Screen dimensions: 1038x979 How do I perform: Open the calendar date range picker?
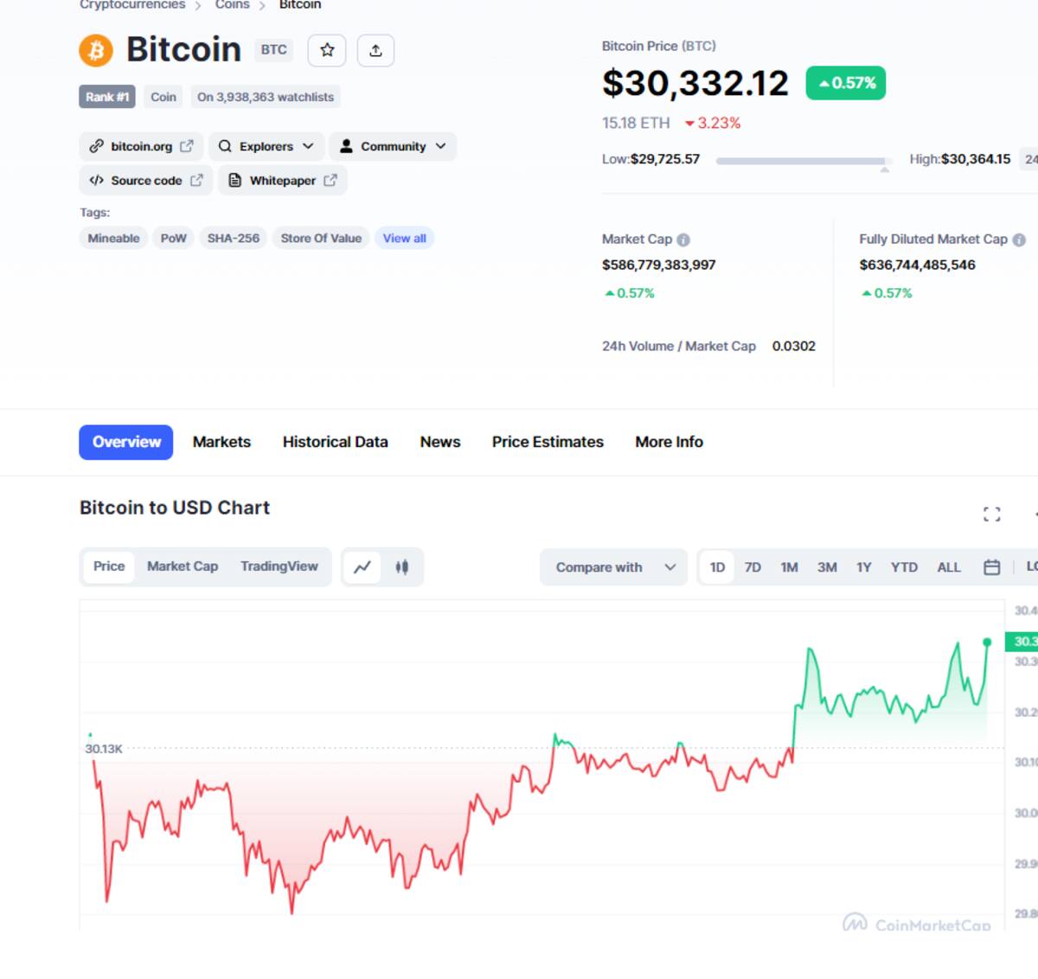pyautogui.click(x=992, y=567)
